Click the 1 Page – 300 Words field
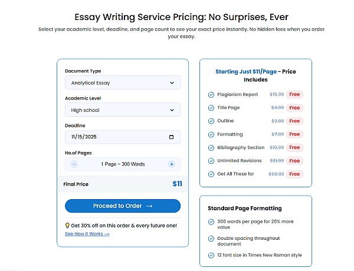The image size is (354, 271). click(123, 164)
